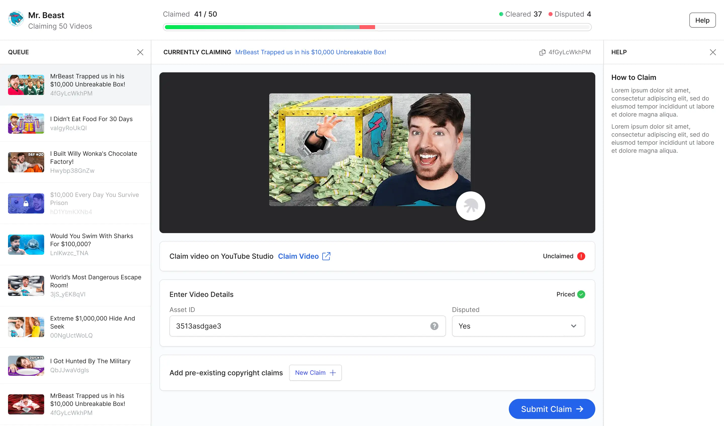This screenshot has width=724, height=426.
Task: Close the Queue panel
Action: click(x=140, y=52)
